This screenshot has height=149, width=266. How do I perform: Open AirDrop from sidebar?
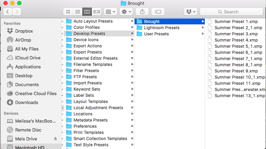pos(23,40)
